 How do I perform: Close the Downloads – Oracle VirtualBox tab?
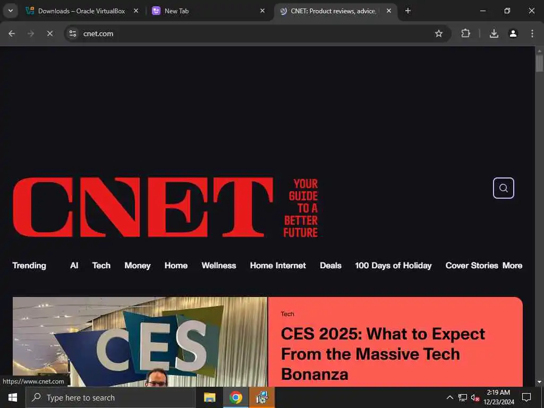[136, 11]
